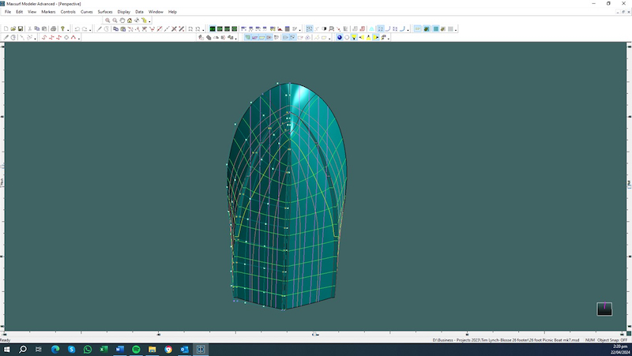This screenshot has width=632, height=356.
Task: Open the Window menu
Action: (x=156, y=12)
